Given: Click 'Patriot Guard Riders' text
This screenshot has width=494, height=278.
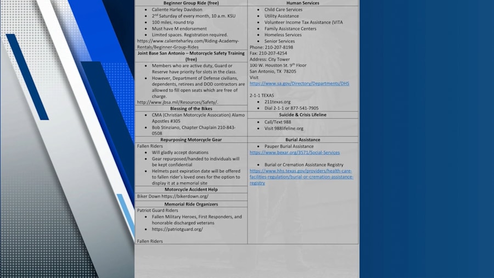Looking at the screenshot, I should [158, 210].
